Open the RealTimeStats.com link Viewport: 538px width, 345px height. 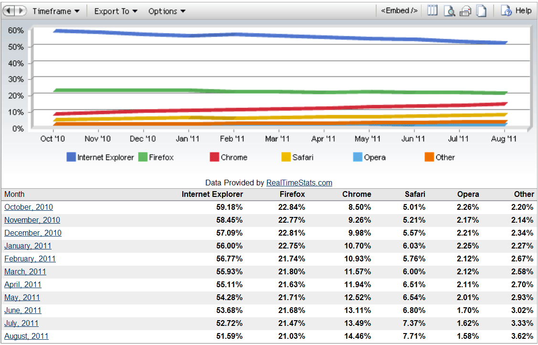299,183
